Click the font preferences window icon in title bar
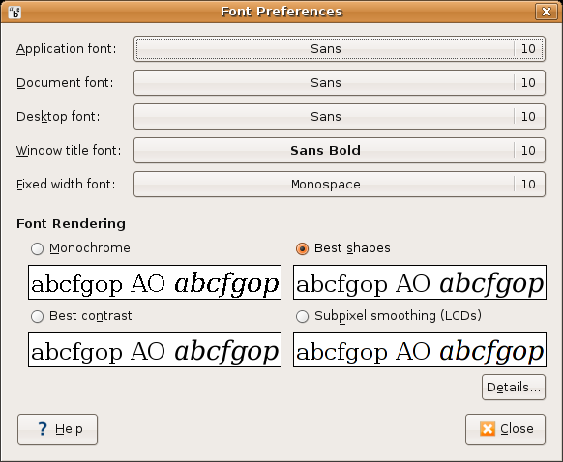 tap(15, 13)
